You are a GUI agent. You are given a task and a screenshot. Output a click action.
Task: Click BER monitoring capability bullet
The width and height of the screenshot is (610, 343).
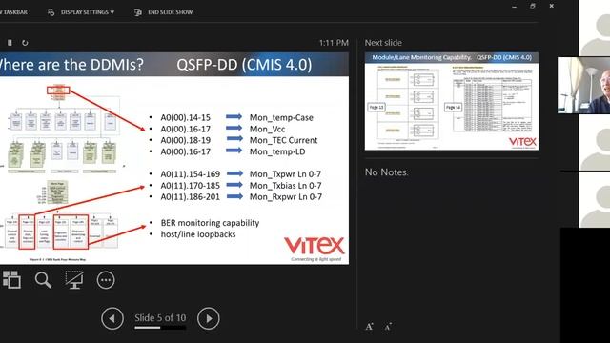(210, 223)
